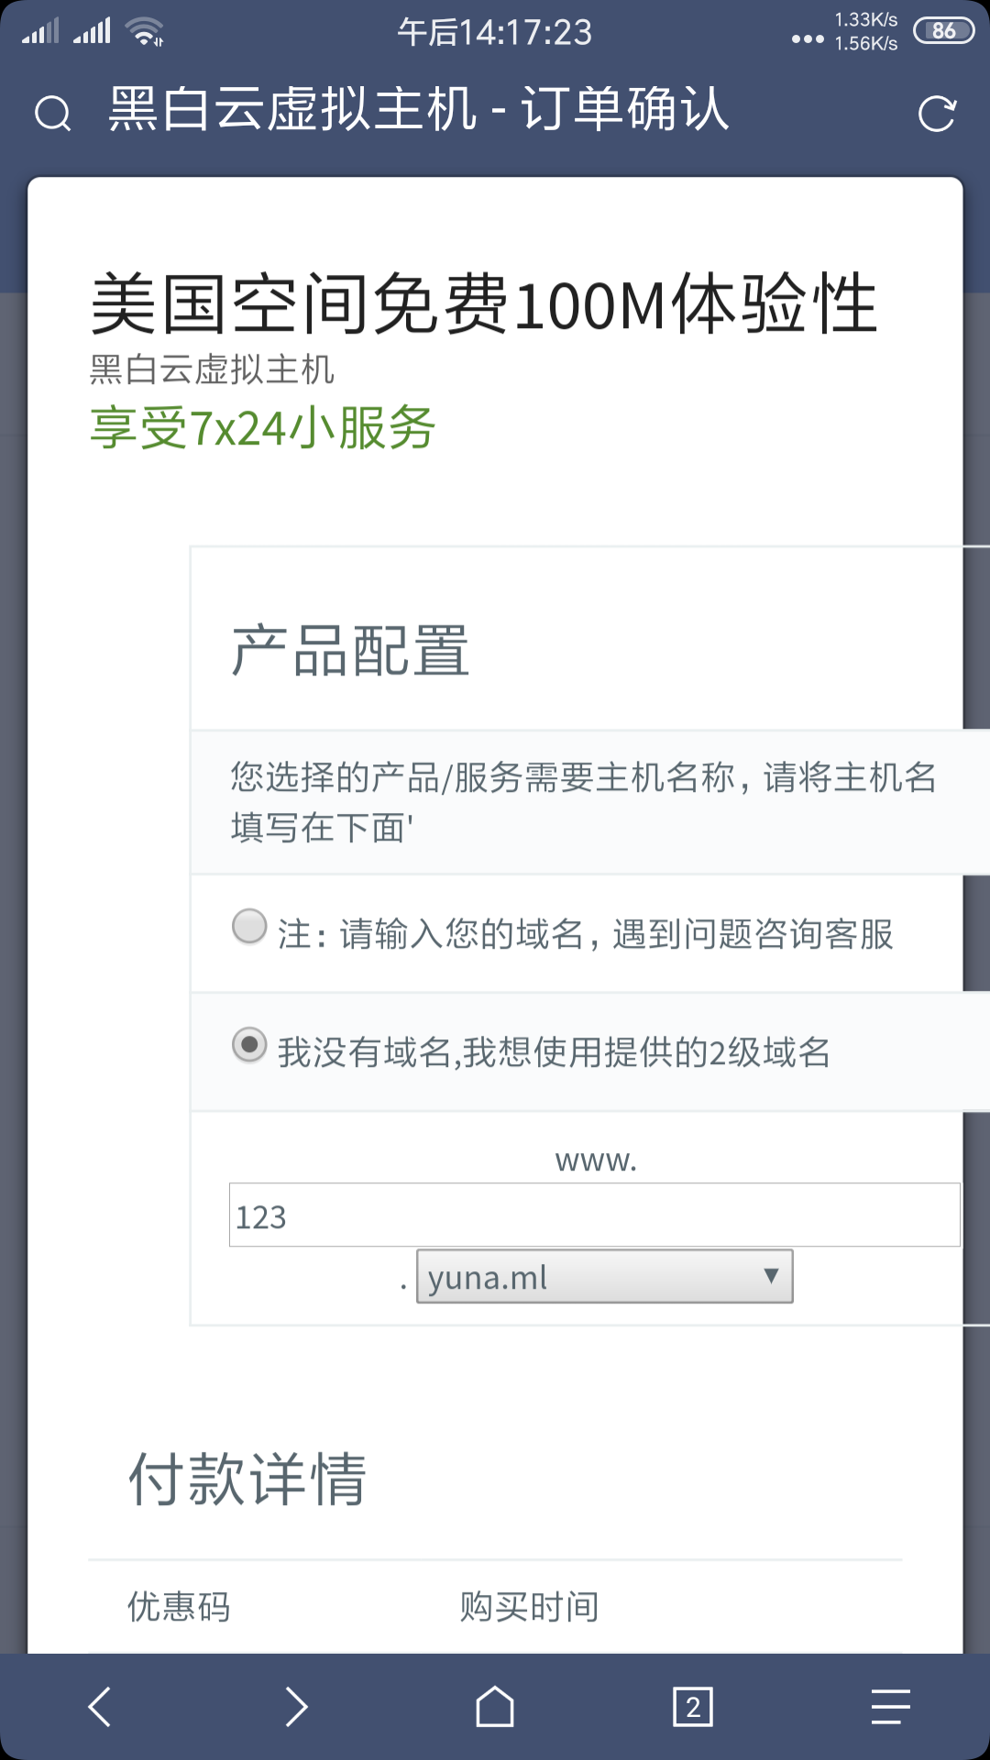Screen dimensions: 990x1760
Task: Tap the 购买时间 column label
Action: pyautogui.click(x=530, y=1607)
